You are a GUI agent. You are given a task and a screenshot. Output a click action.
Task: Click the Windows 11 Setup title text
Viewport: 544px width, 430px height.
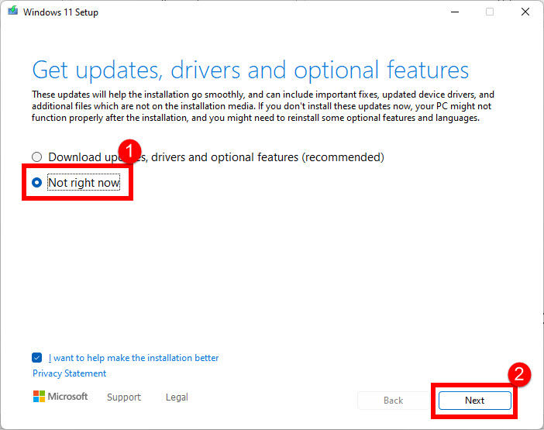coord(60,12)
